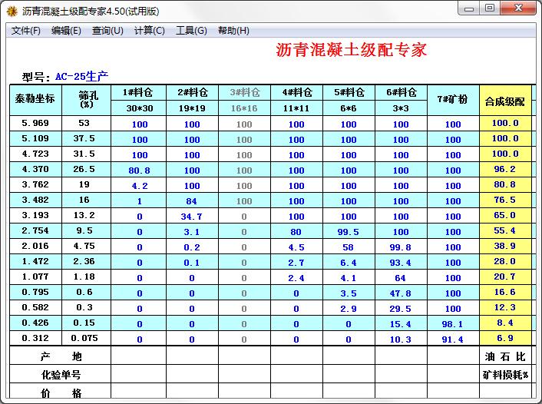Edit the 30*30 size cell under 1#料仓
The image size is (542, 404).
tap(140, 108)
